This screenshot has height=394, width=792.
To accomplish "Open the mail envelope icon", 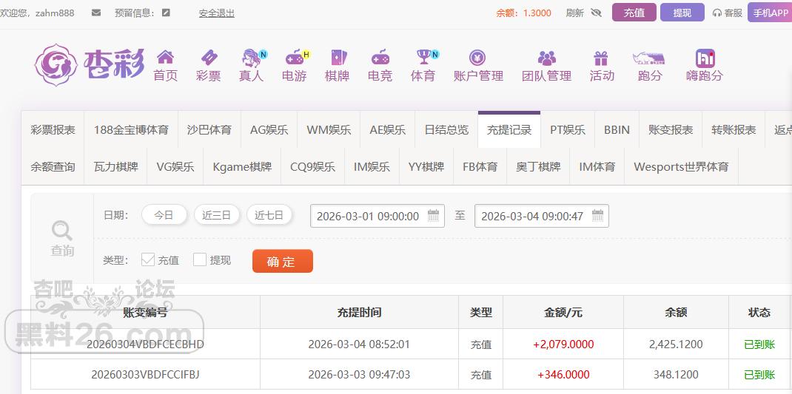I will 96,13.
